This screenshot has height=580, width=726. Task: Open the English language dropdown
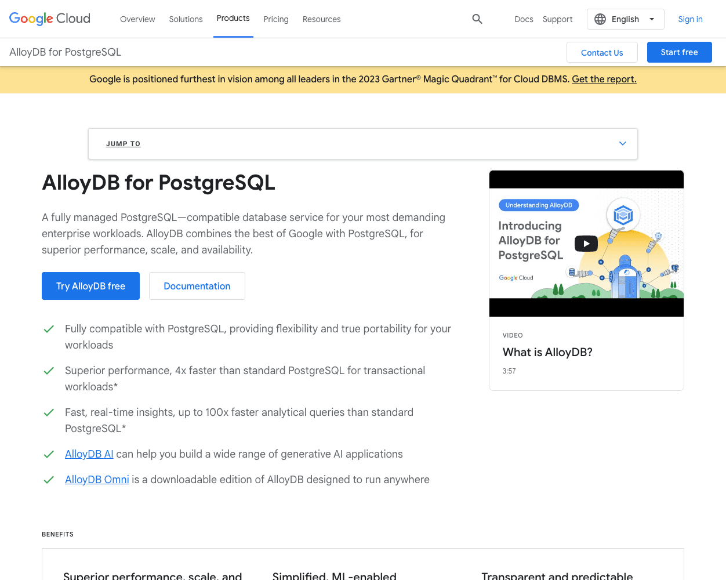[626, 19]
